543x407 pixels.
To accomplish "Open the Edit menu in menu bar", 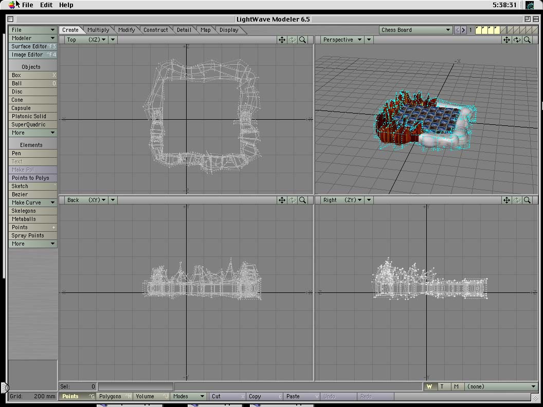I will point(46,5).
